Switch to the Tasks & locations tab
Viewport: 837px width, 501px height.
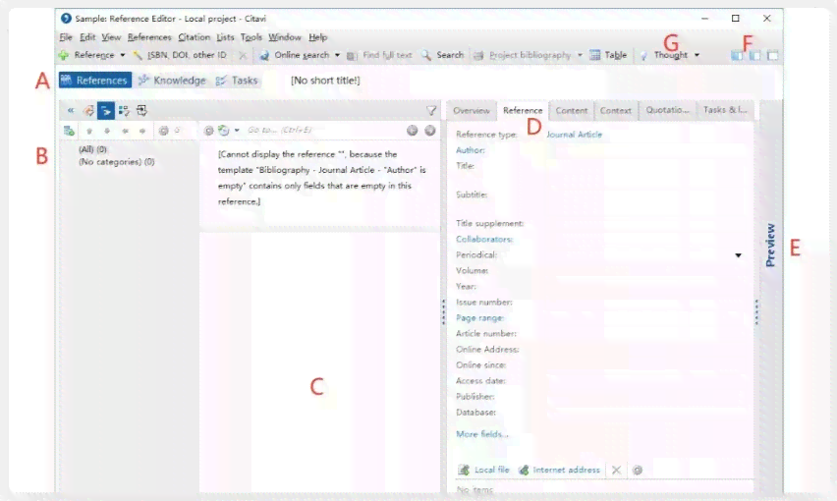pyautogui.click(x=725, y=110)
